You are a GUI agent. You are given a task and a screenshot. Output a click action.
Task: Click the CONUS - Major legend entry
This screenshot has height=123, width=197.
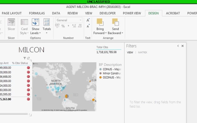pos(110,69)
